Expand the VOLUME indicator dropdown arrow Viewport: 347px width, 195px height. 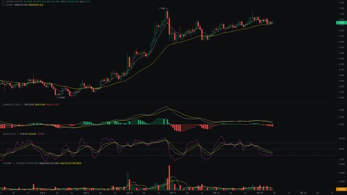(x=14, y=163)
